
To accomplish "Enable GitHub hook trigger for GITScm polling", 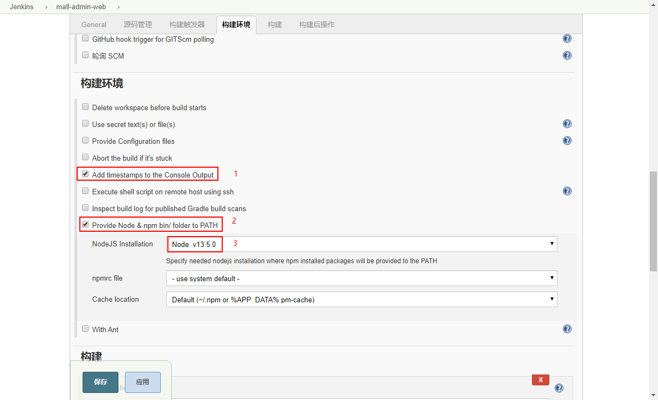I will pyautogui.click(x=85, y=39).
